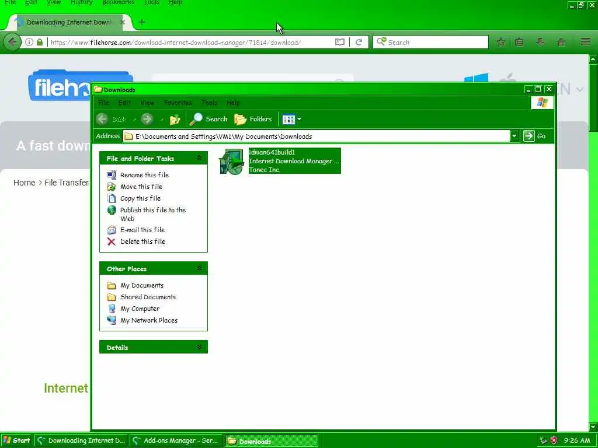Click Copy this file link
The width and height of the screenshot is (598, 448).
[140, 198]
